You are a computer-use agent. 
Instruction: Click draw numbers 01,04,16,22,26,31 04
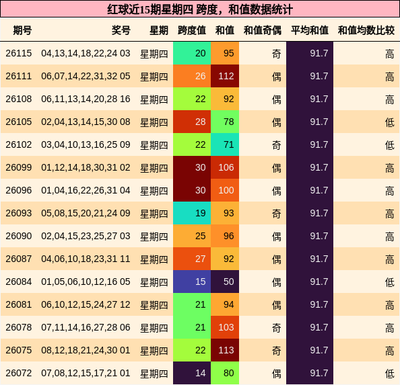pos(86,190)
